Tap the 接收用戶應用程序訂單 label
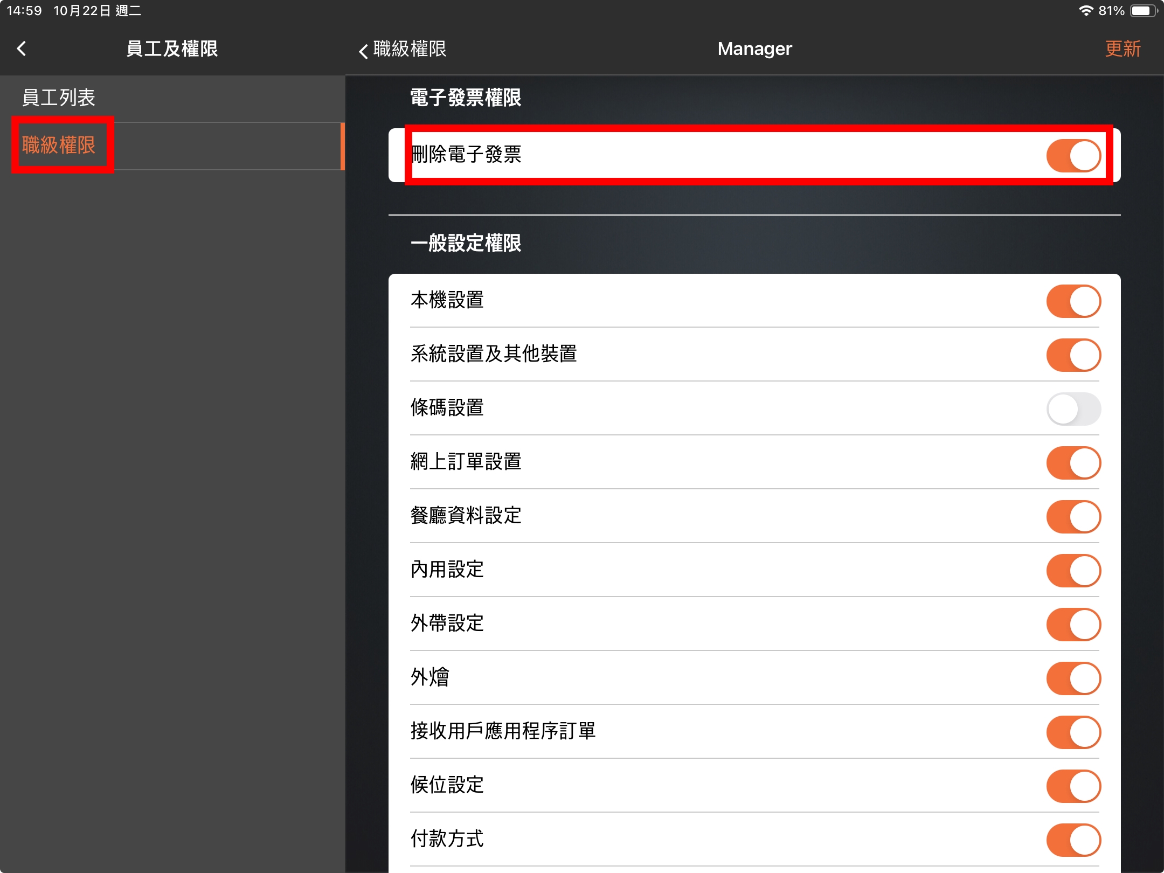Image resolution: width=1164 pixels, height=873 pixels. tap(503, 731)
